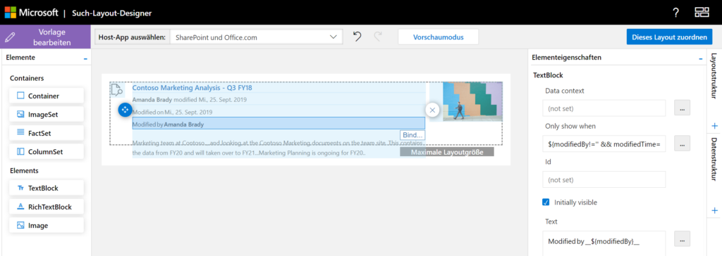This screenshot has width=722, height=256.
Task: Add the Image element
Action: click(46, 225)
